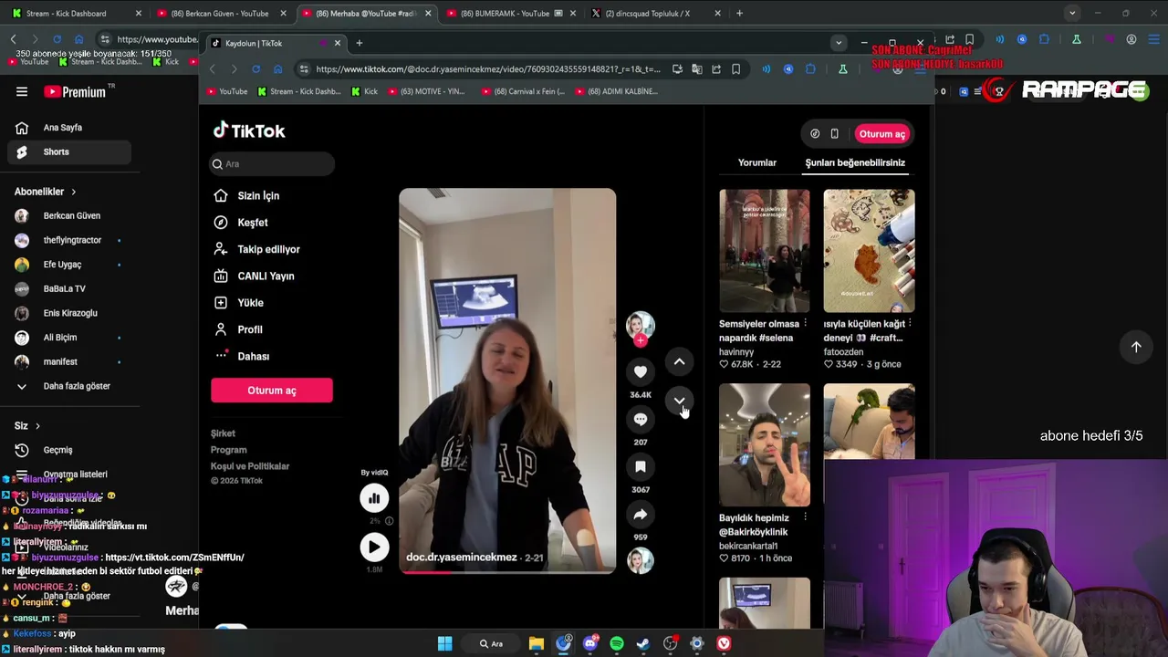The width and height of the screenshot is (1168, 657).
Task: Go to next video with down chevron
Action: coord(679,401)
